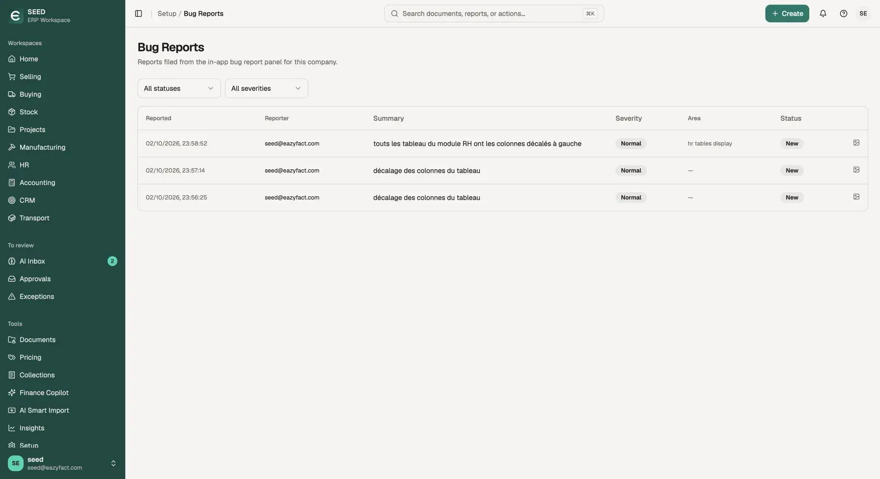Click the Severity column header
This screenshot has height=479, width=880.
(x=629, y=118)
